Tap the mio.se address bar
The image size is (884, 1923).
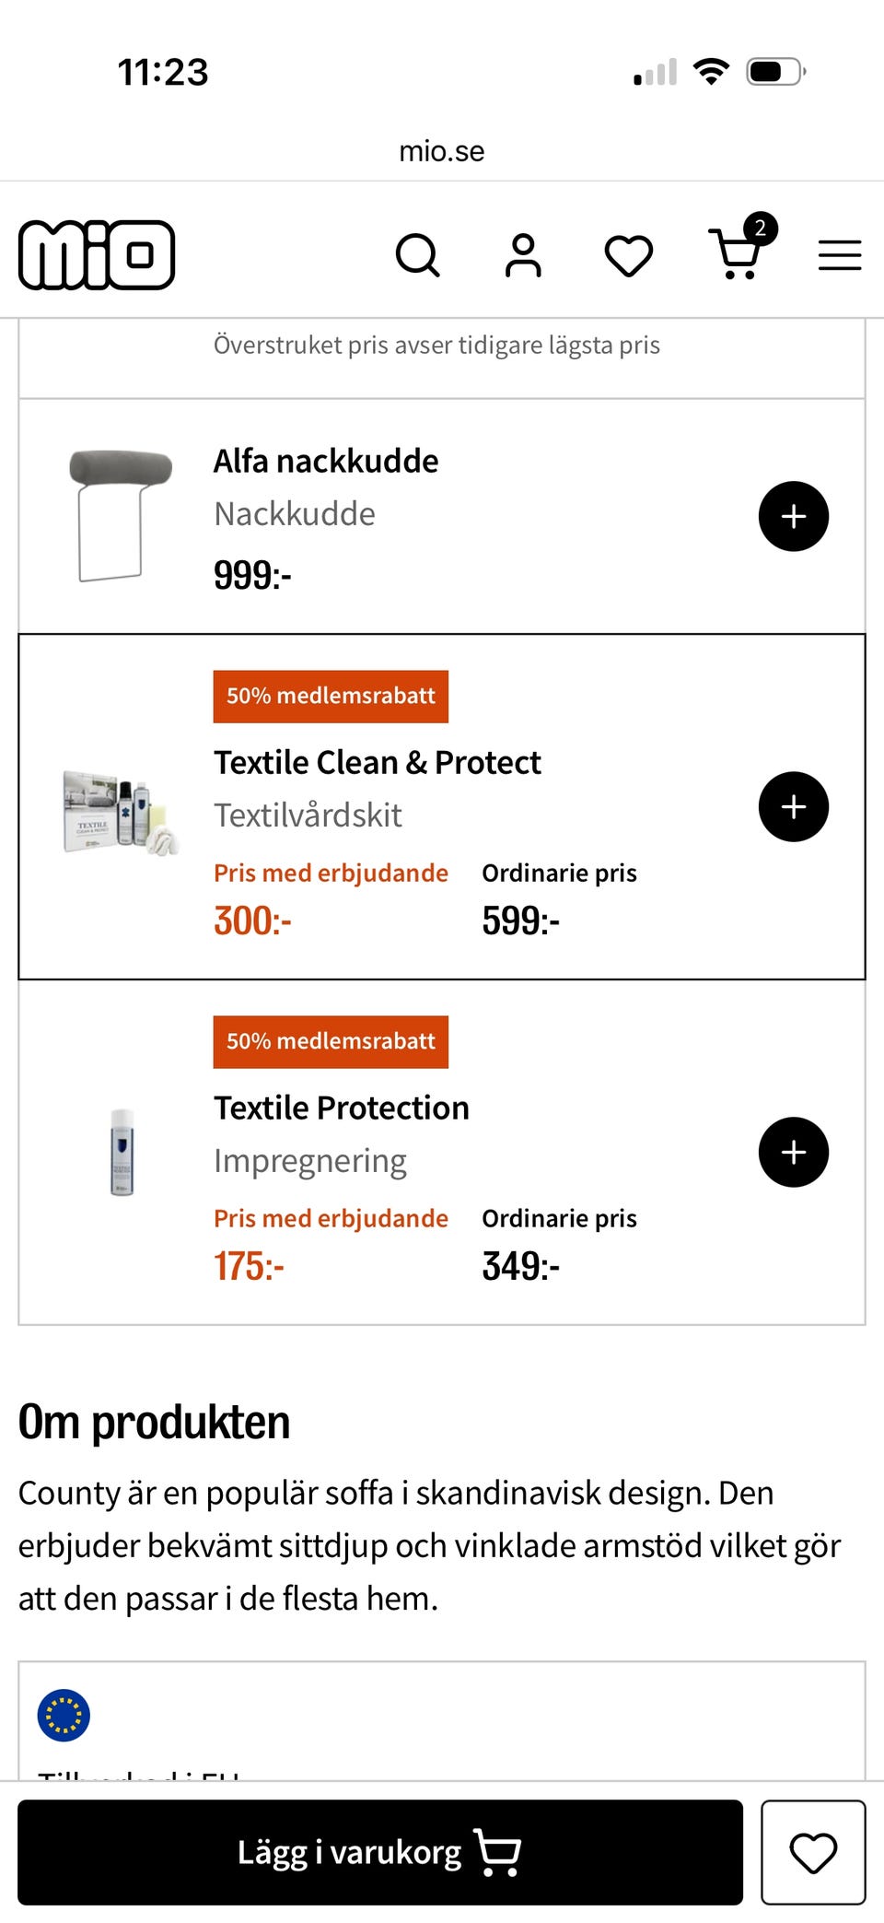pyautogui.click(x=442, y=151)
